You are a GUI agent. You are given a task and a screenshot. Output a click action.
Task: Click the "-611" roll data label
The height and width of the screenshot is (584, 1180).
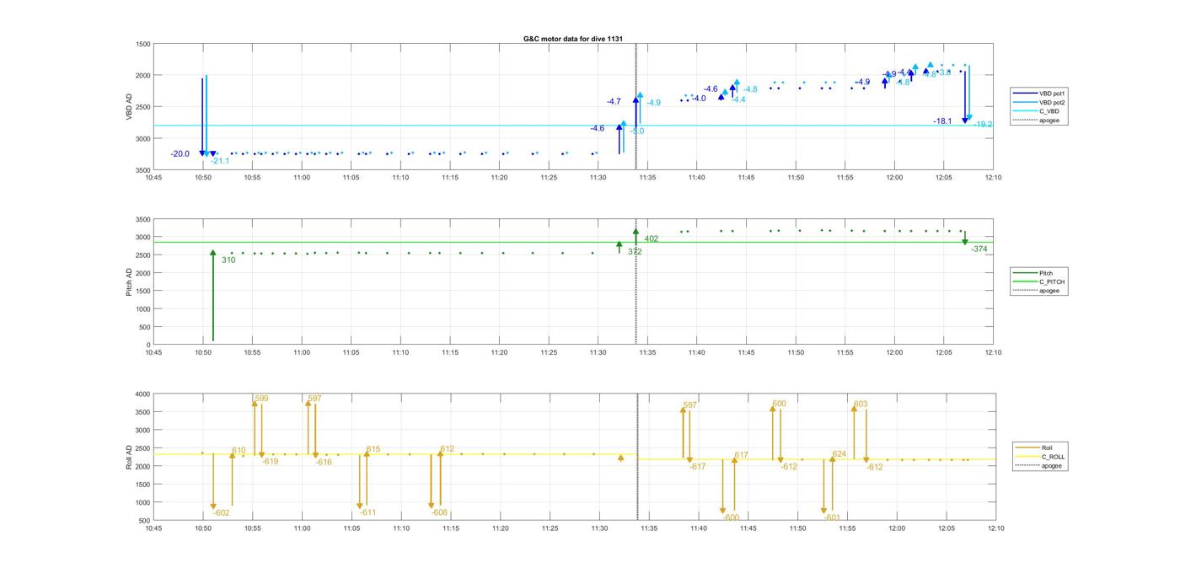pyautogui.click(x=368, y=513)
